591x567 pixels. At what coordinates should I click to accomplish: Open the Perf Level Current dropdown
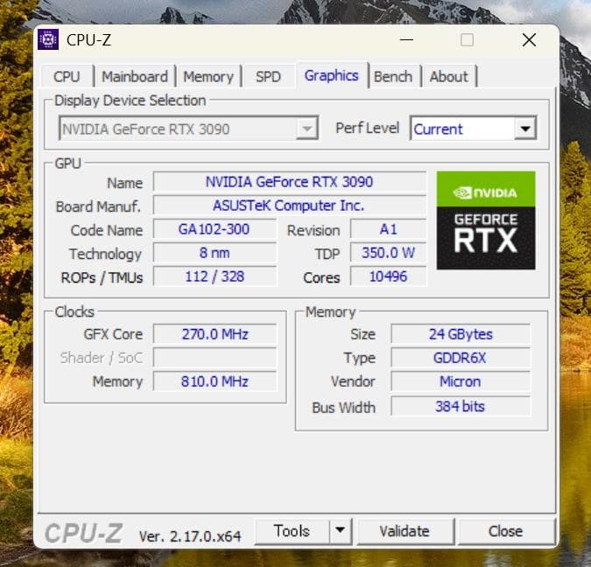coord(473,129)
